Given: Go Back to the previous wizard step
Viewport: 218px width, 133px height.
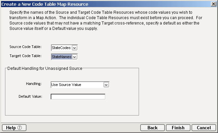Looking at the screenshot, I should point(153,128).
